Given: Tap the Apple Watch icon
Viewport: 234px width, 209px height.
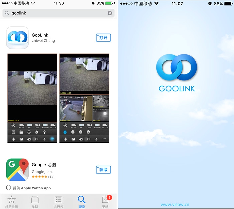Looking at the screenshot, I should [8, 188].
